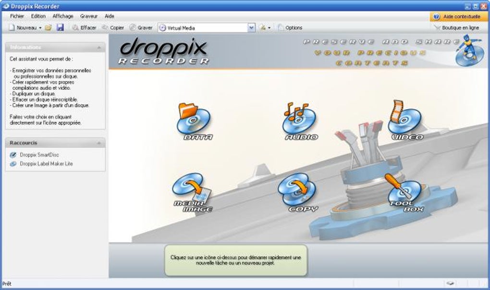Launch the disc COPY task

coord(298,193)
